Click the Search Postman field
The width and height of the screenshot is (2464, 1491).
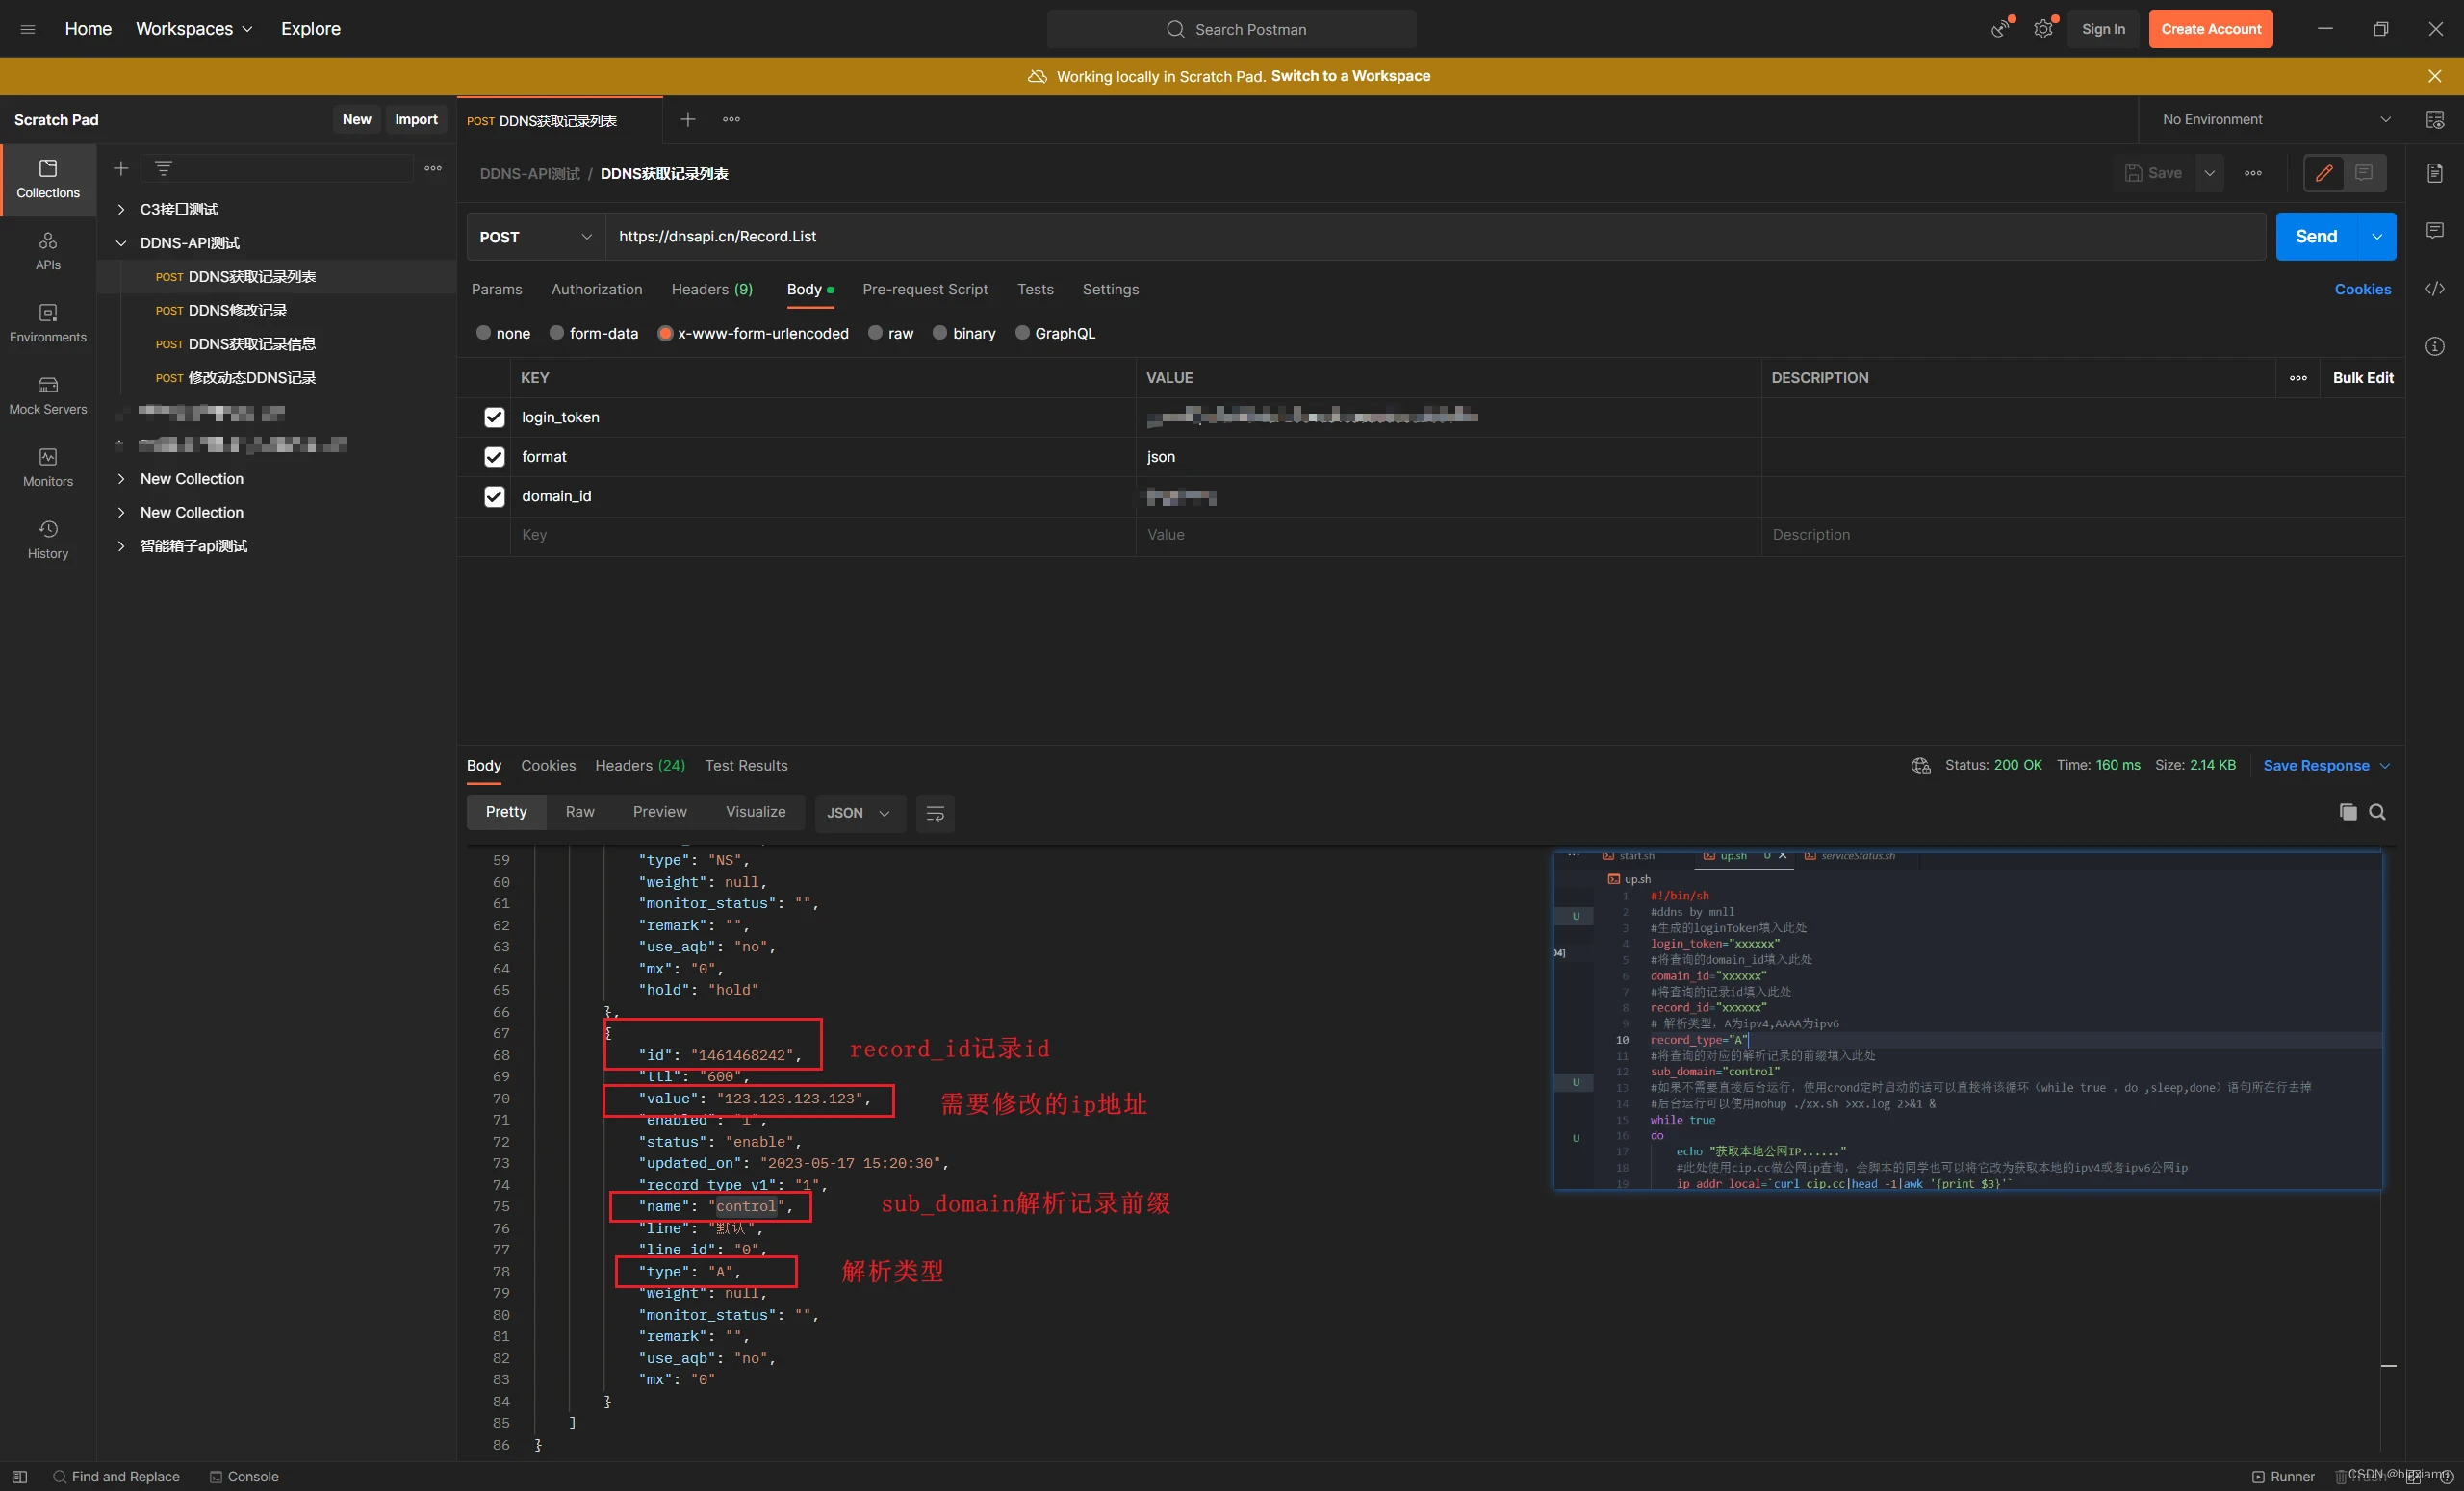pos(1232,29)
